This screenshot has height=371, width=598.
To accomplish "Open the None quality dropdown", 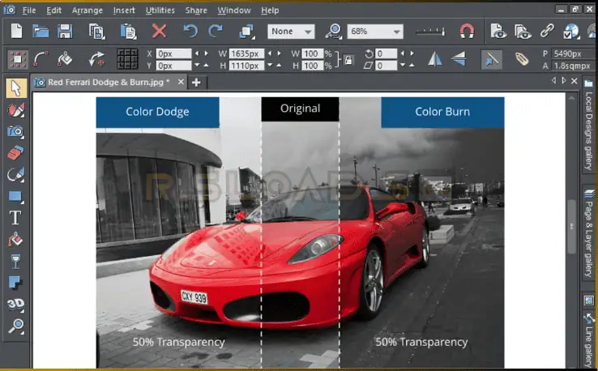I will pyautogui.click(x=291, y=32).
